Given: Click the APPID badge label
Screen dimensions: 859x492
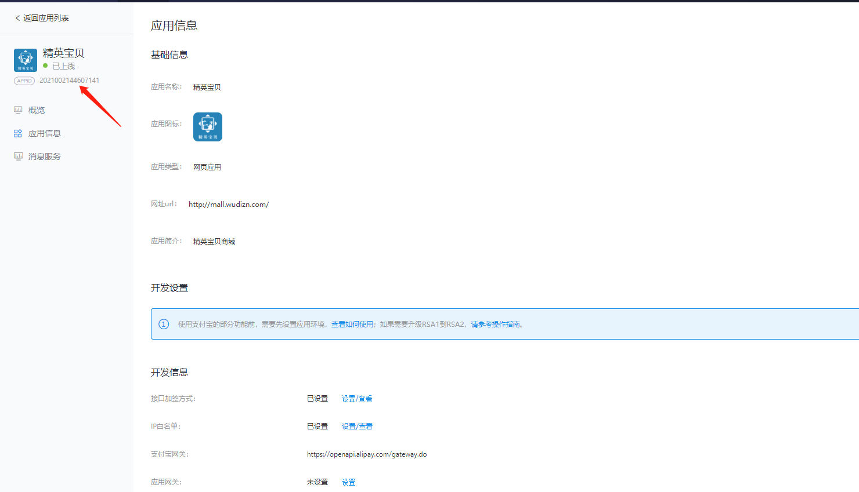Looking at the screenshot, I should tap(24, 81).
